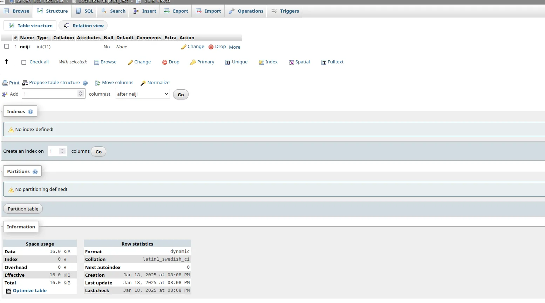
Task: Click the neiji column name
Action: pyautogui.click(x=25, y=47)
